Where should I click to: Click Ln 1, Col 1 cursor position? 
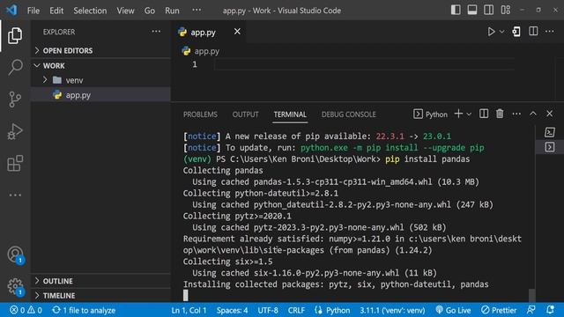click(189, 310)
